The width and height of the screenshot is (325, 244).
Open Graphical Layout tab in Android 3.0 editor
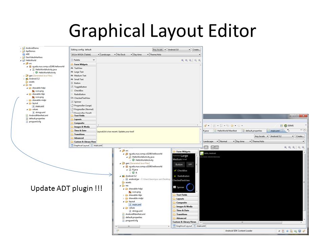80,146
